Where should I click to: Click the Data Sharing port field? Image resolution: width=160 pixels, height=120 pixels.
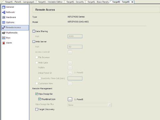(x=75, y=36)
